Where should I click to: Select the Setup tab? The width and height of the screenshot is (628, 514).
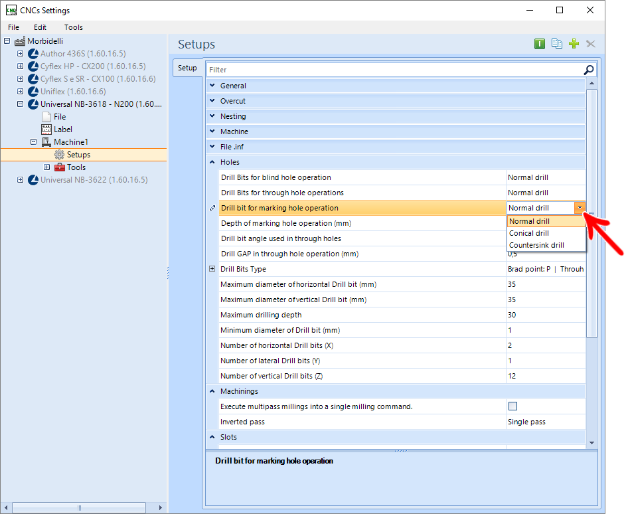(187, 68)
